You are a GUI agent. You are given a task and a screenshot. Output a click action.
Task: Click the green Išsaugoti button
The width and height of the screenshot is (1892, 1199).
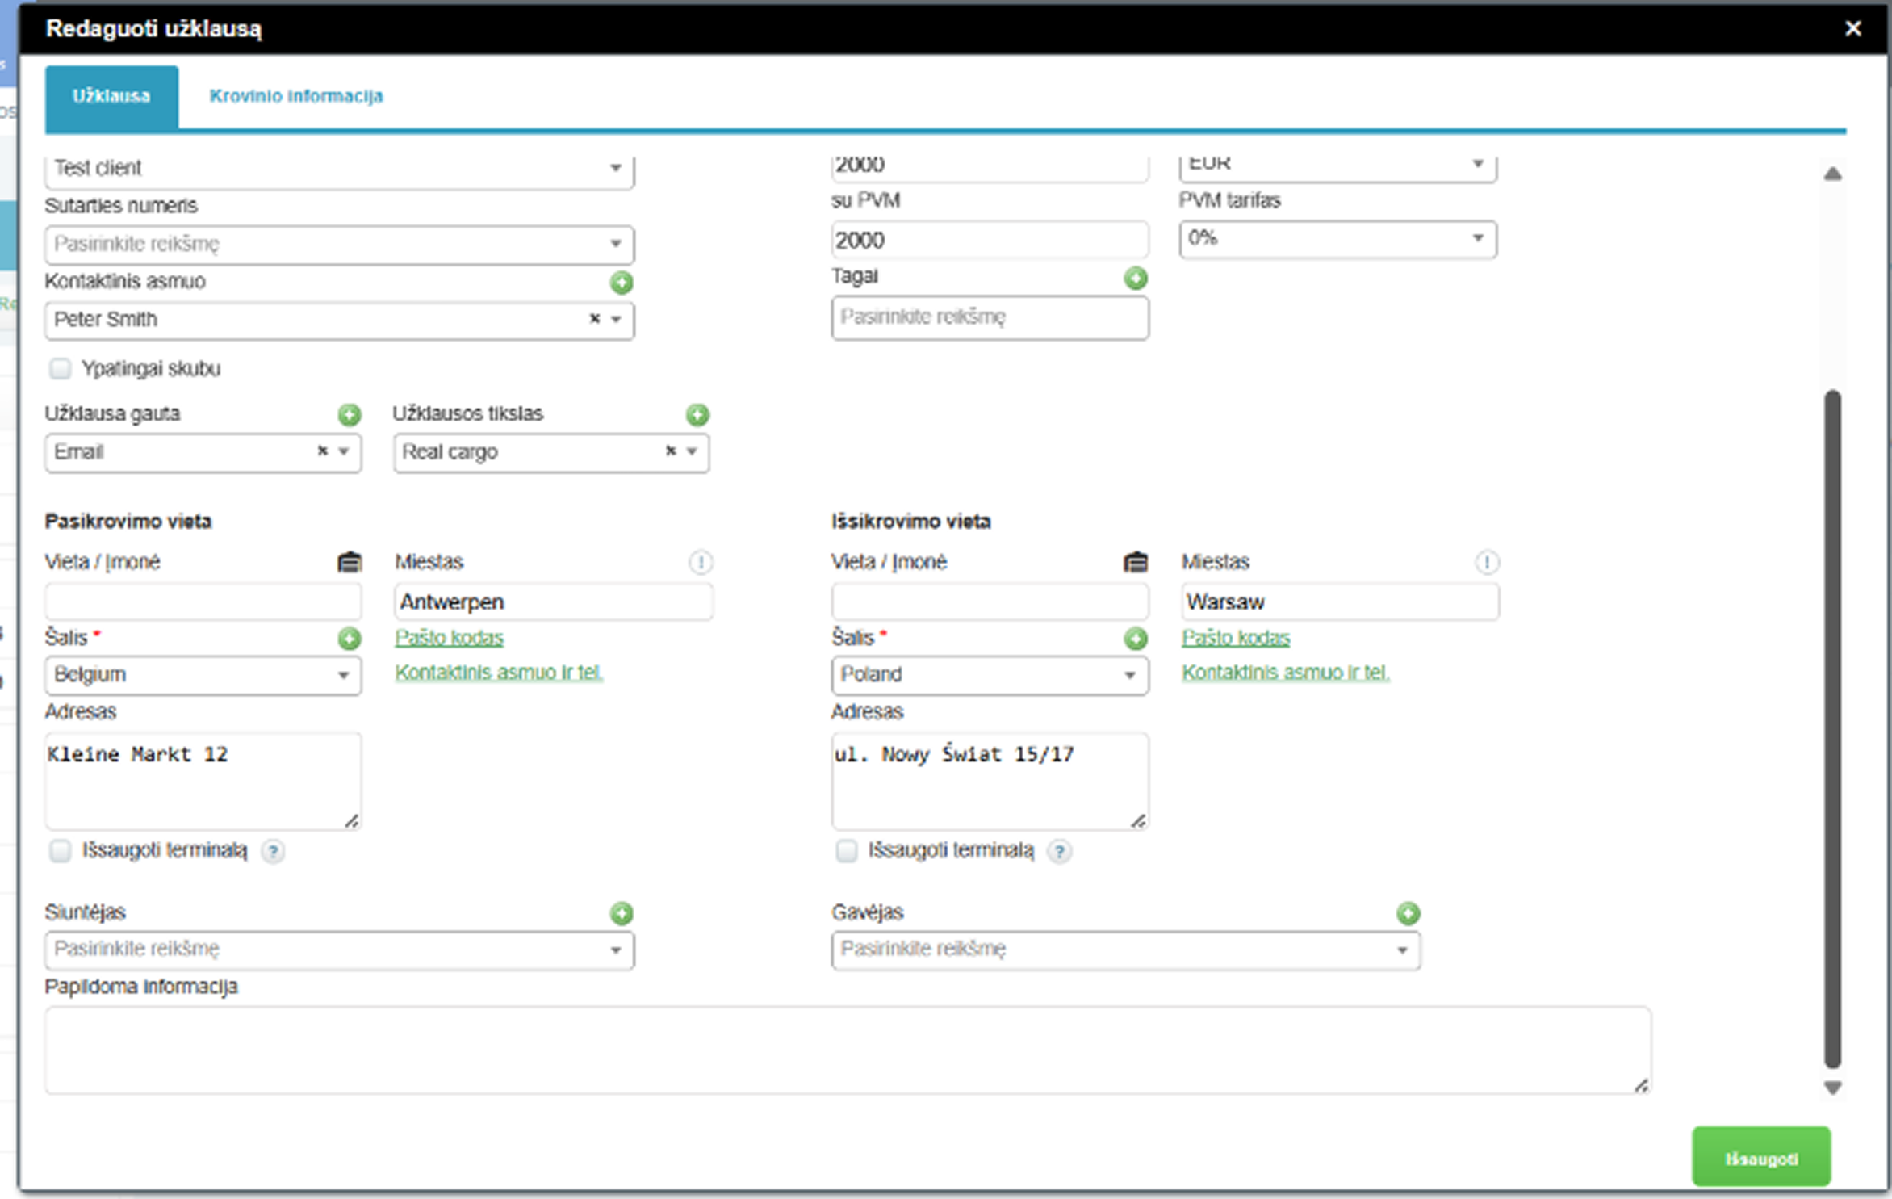tap(1760, 1159)
